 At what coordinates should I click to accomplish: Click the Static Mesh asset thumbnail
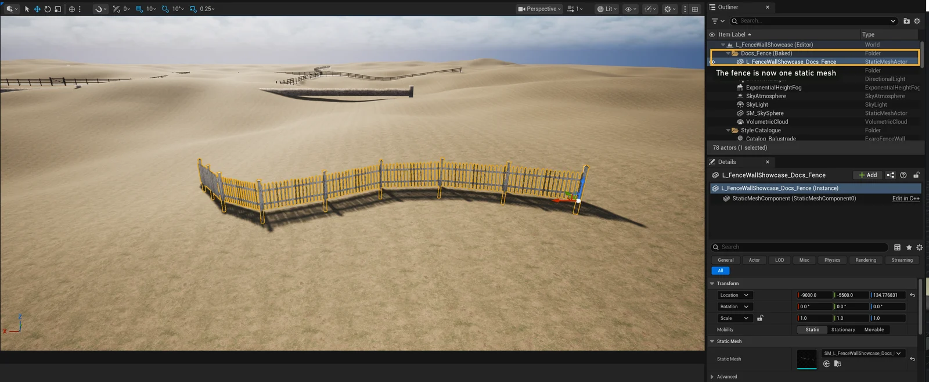(x=807, y=359)
